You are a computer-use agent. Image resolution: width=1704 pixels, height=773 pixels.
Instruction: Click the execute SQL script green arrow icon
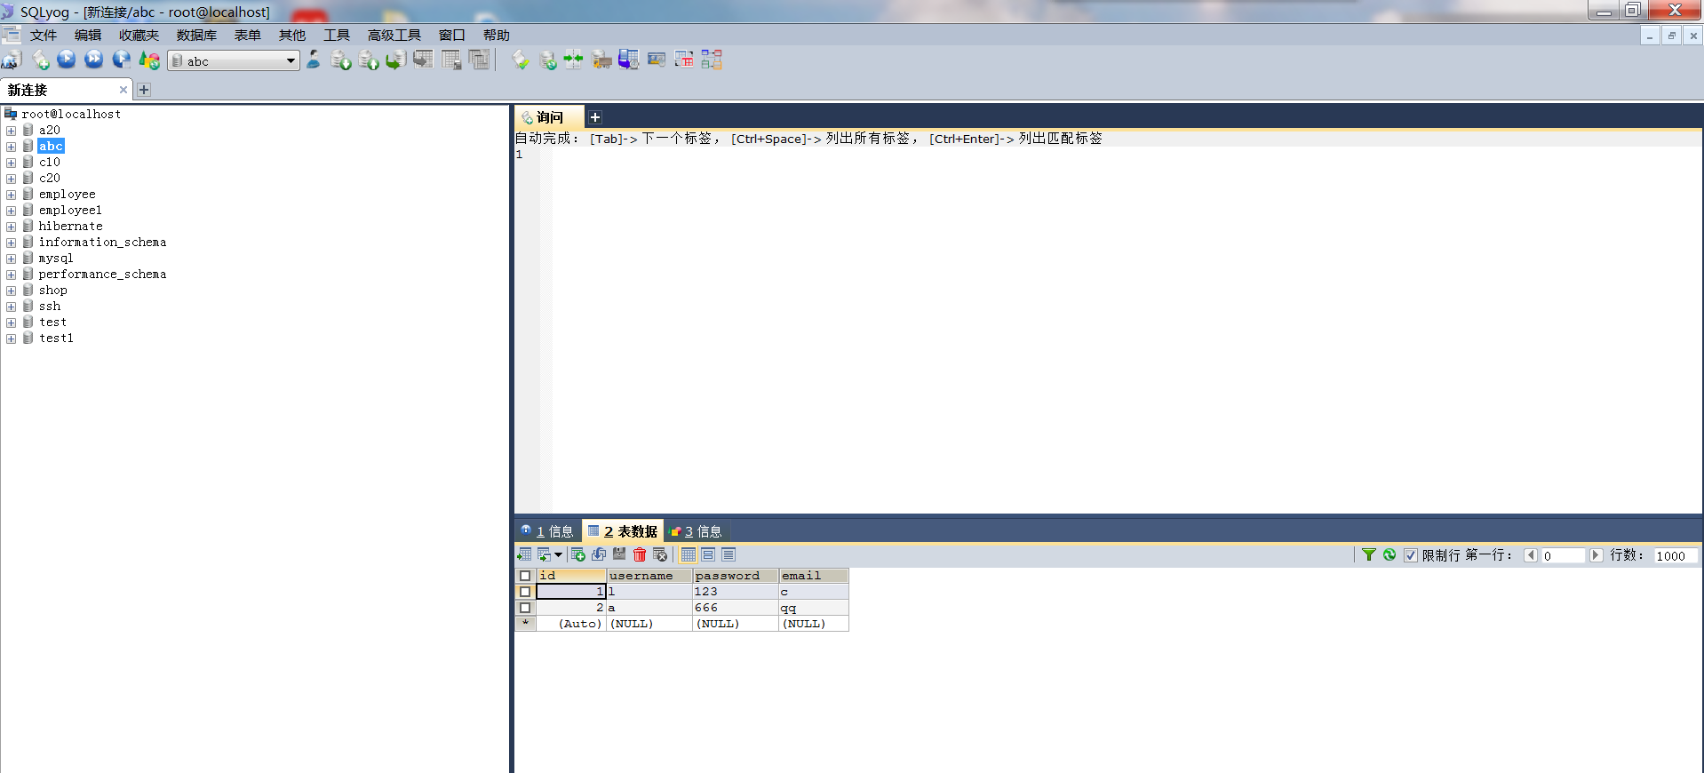pos(396,60)
